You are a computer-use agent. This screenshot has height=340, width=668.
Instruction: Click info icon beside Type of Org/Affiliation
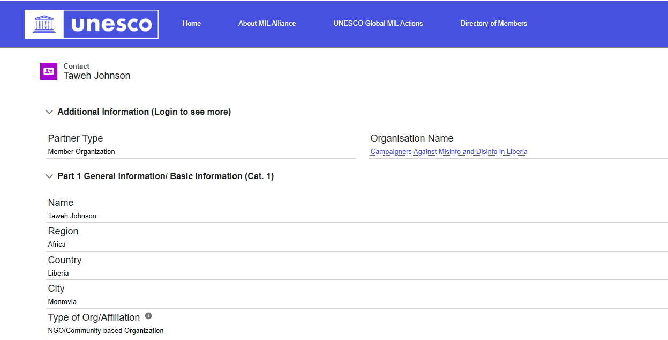click(148, 316)
